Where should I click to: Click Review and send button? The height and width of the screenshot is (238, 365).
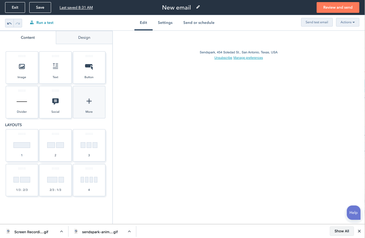338,7
